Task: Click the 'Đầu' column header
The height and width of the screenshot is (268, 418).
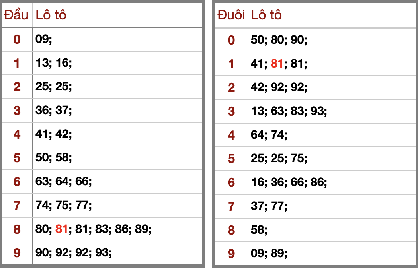Action: pyautogui.click(x=16, y=15)
